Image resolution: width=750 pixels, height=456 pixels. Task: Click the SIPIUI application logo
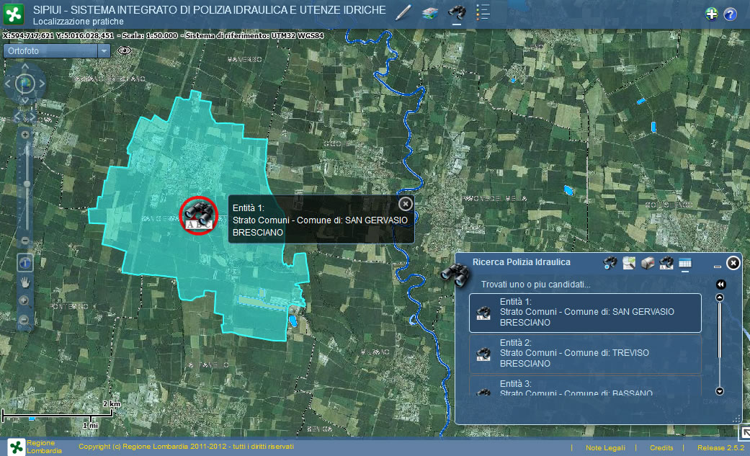click(14, 14)
